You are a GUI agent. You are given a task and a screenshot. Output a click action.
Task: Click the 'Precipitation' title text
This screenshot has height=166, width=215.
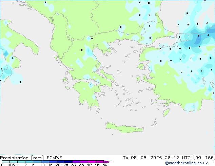[14, 158]
